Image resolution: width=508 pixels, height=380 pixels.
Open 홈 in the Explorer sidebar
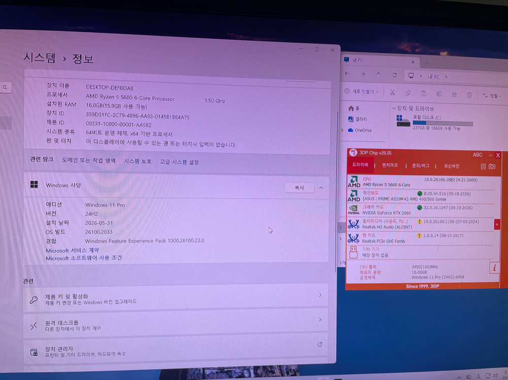pyautogui.click(x=354, y=108)
